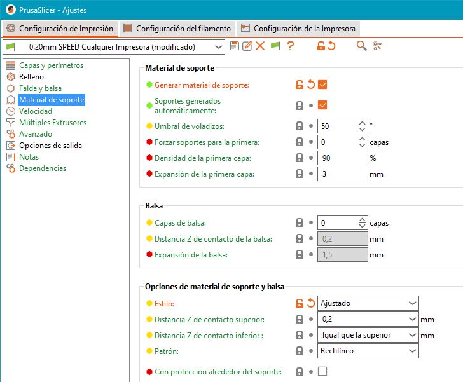Rename the print preset with the pencil icon
The image size is (463, 382).
point(247,46)
